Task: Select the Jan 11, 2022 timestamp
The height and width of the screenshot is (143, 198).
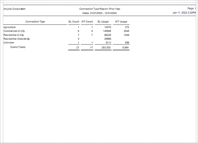Action: click(184, 13)
